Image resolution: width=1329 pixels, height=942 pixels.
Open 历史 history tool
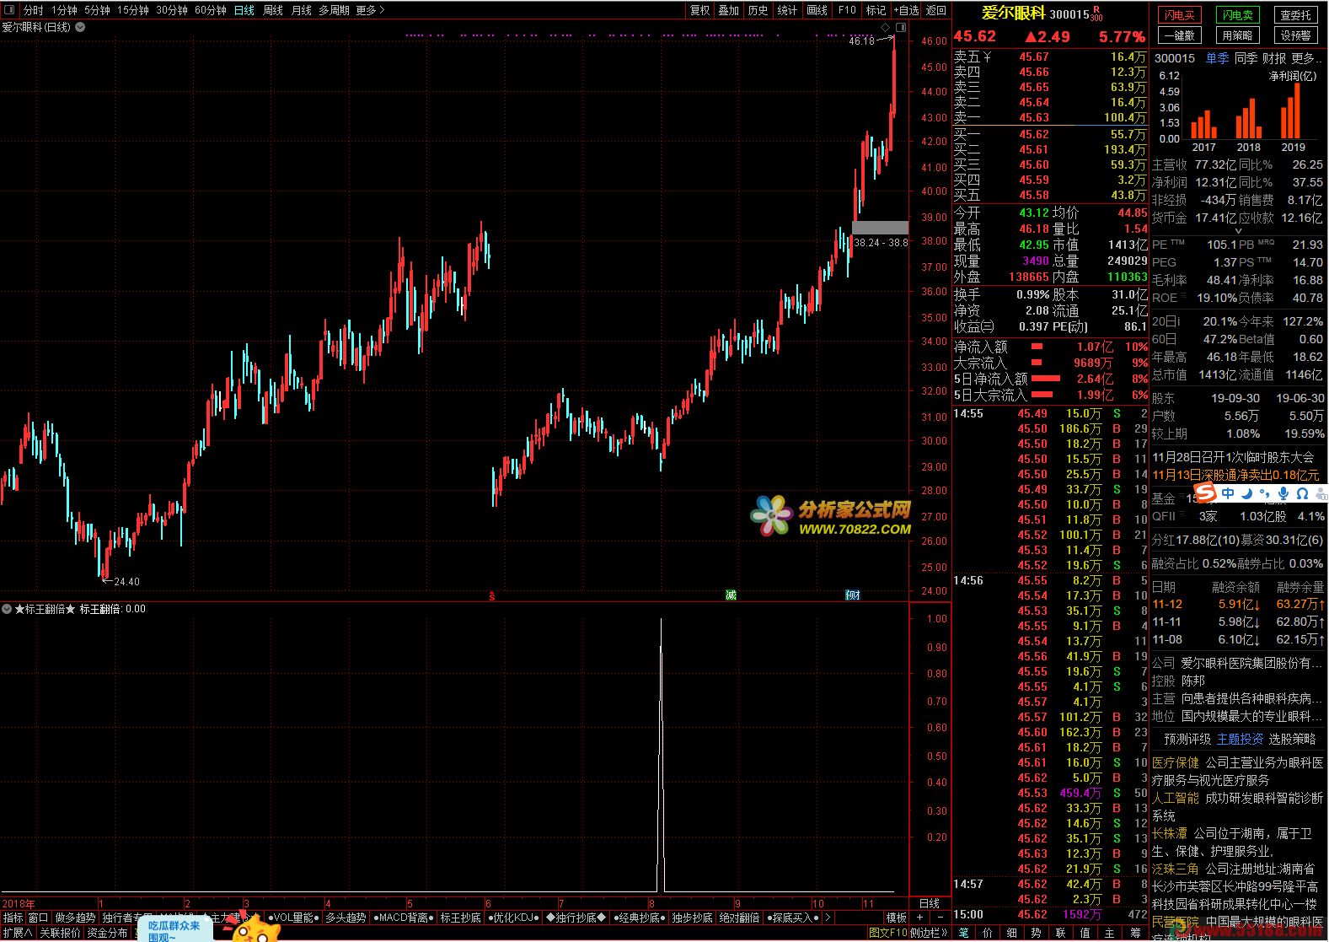758,10
